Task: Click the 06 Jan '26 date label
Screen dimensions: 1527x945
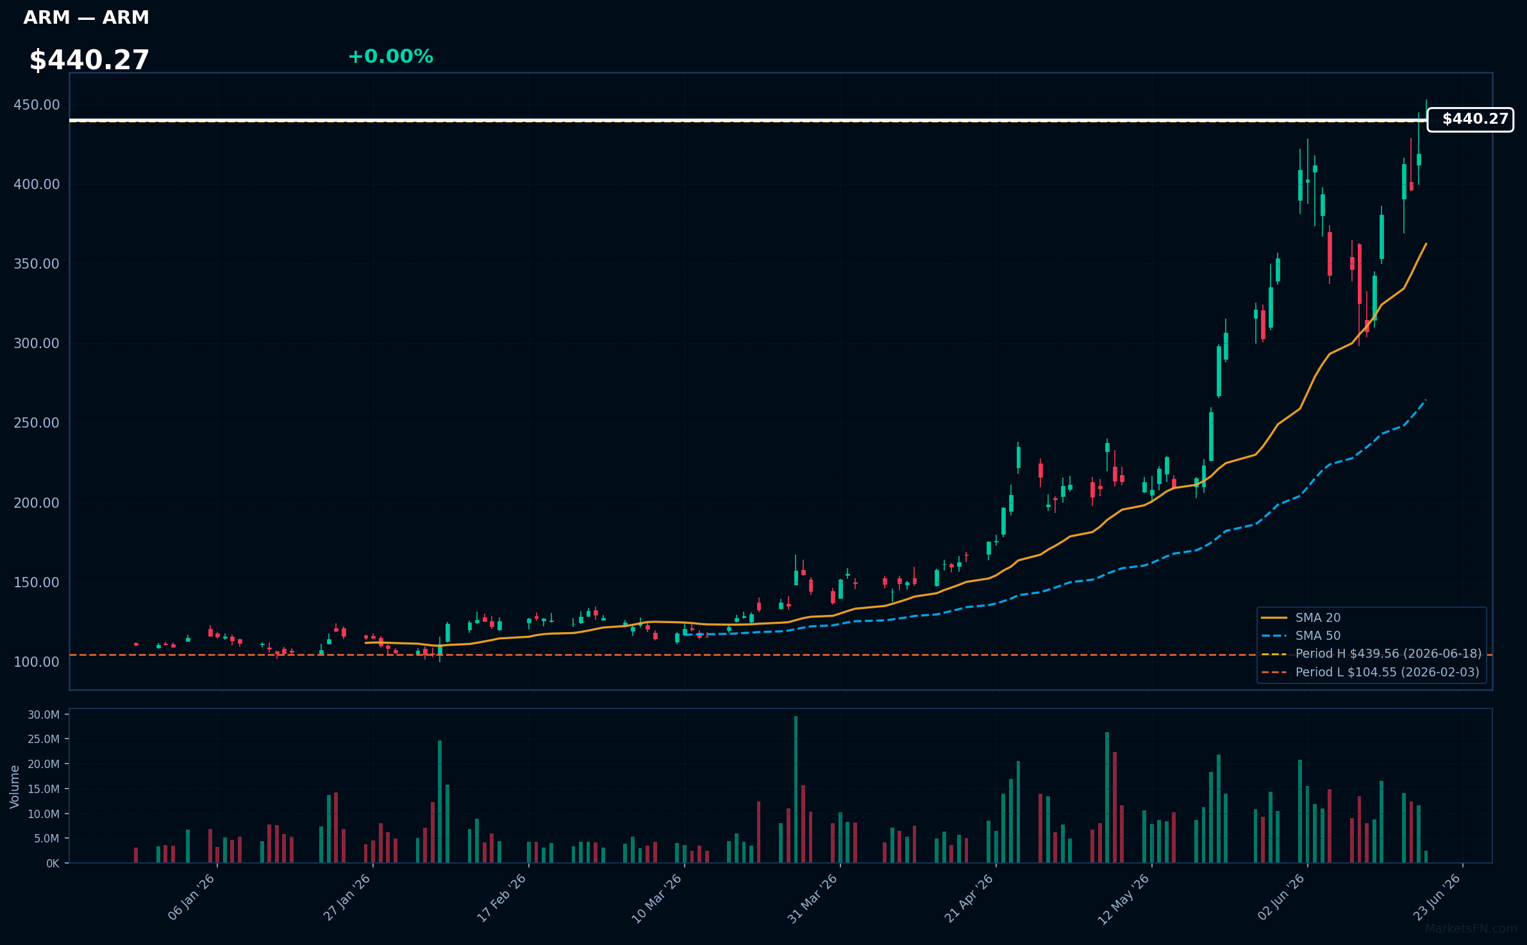Action: click(x=191, y=898)
